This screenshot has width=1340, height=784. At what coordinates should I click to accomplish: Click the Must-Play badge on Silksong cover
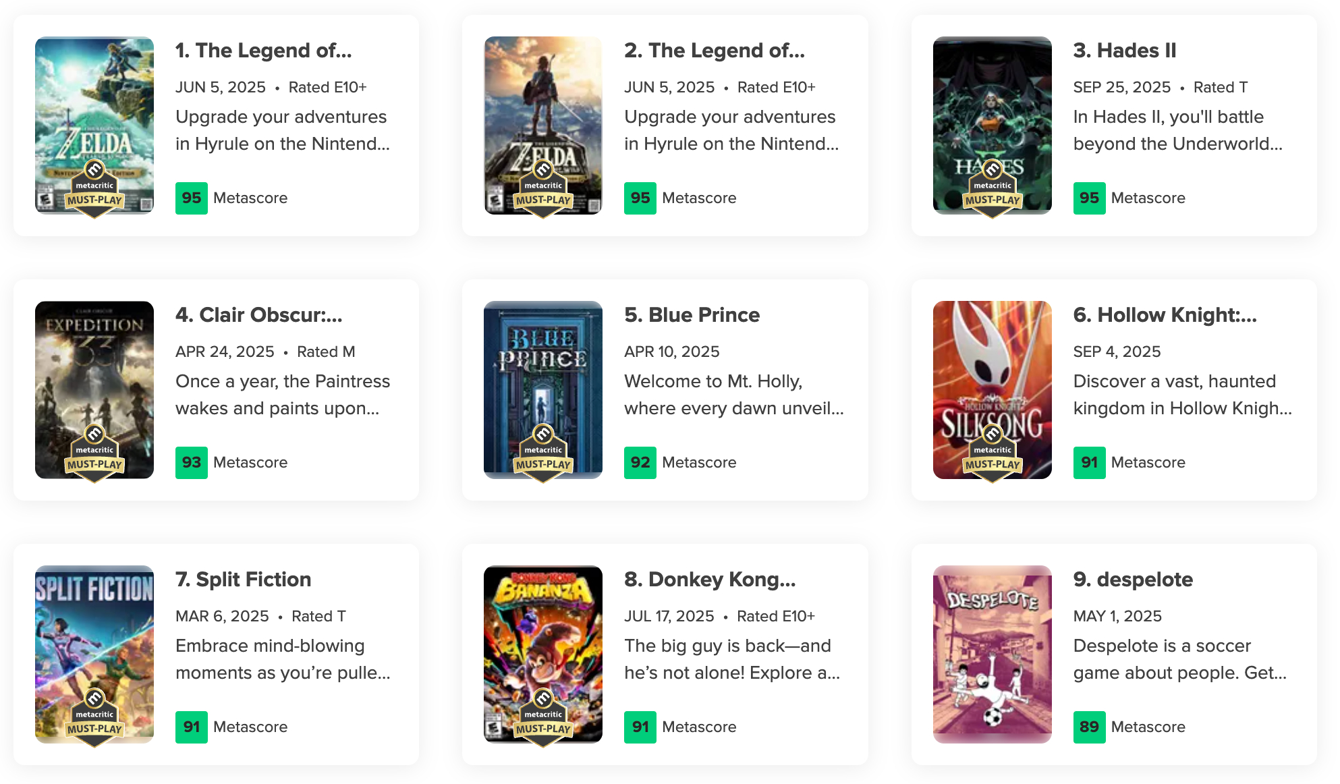coord(993,453)
